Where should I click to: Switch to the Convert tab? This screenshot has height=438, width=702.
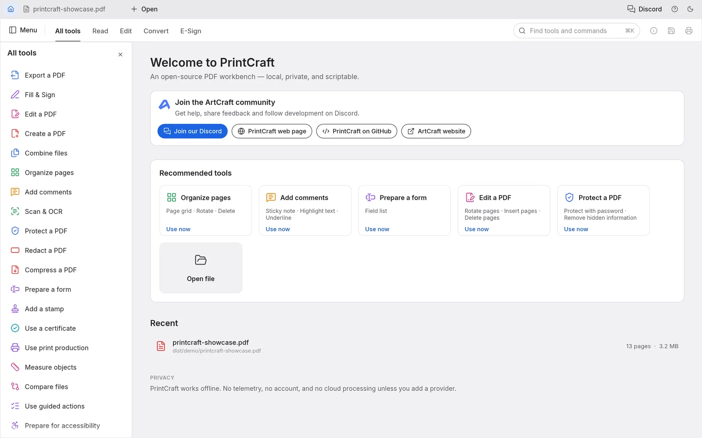tap(156, 31)
